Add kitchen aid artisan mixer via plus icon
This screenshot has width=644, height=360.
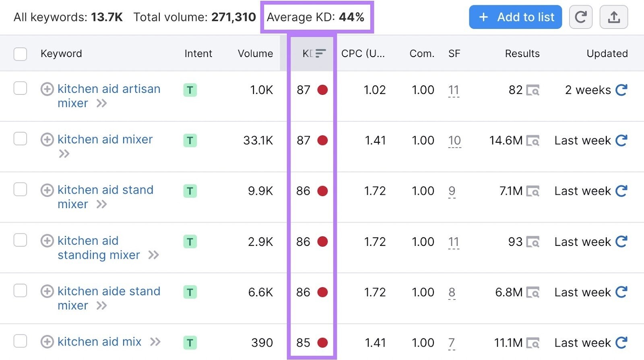(x=47, y=89)
